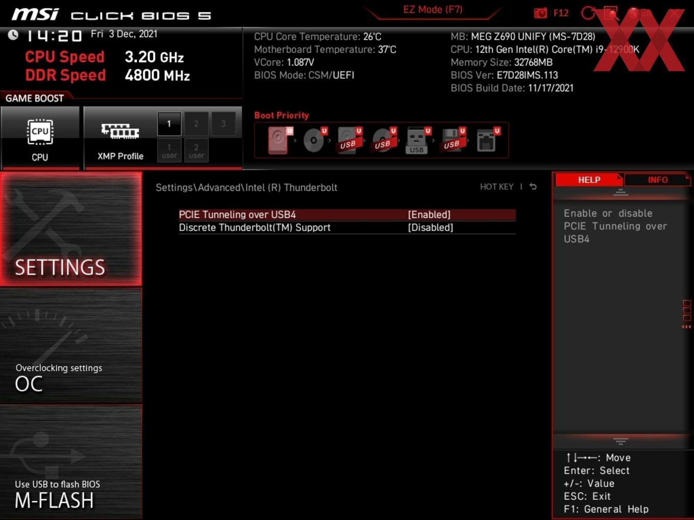
Task: Click the MB: MEG Z690 UNIFY text
Action: coord(523,37)
